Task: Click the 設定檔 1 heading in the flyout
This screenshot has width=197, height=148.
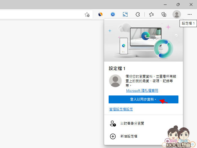Action: click(x=117, y=69)
